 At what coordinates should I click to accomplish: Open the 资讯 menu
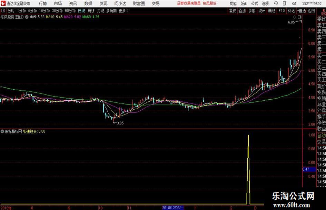click(x=73, y=3)
